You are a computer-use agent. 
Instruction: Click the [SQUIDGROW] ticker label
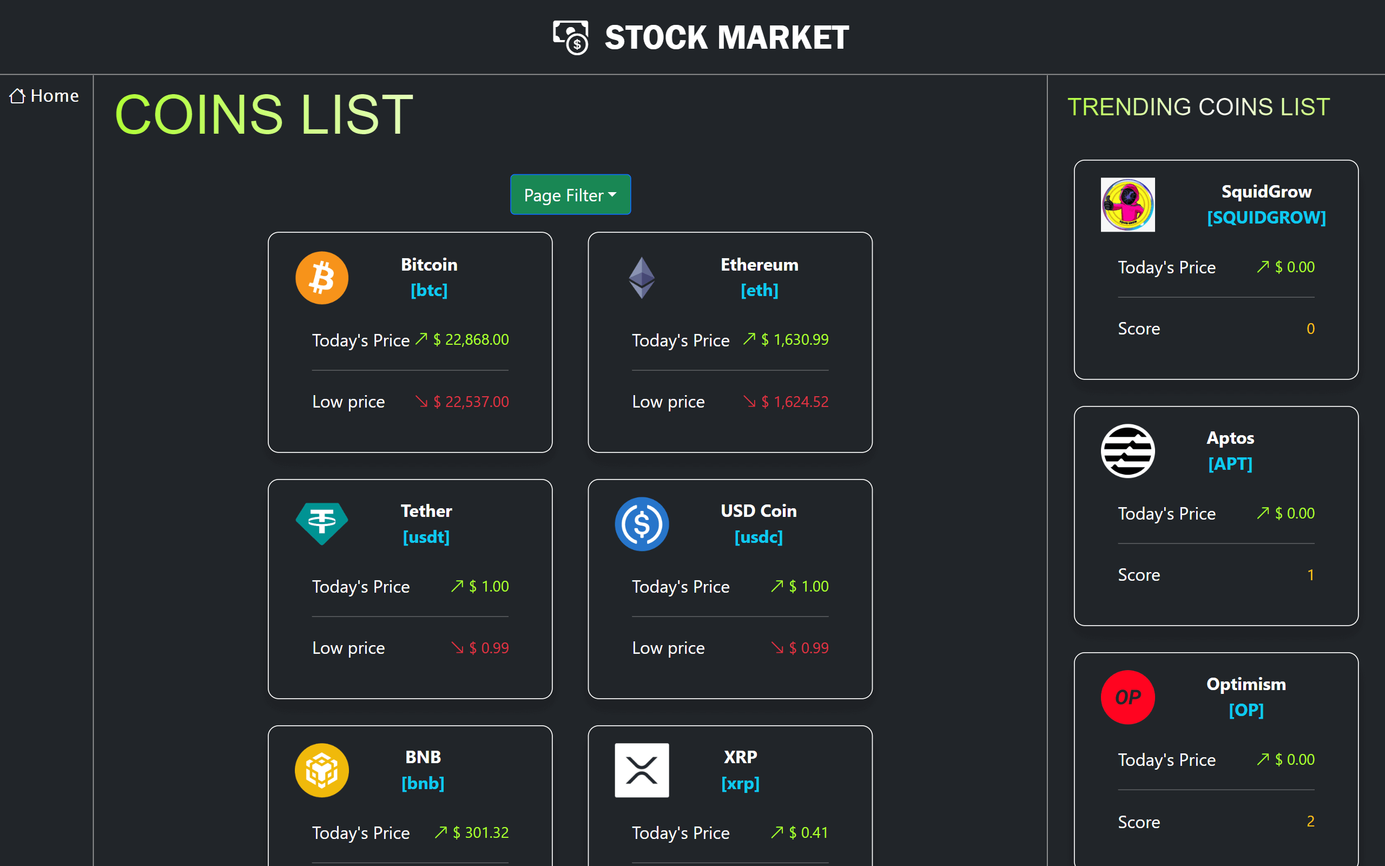coord(1266,217)
